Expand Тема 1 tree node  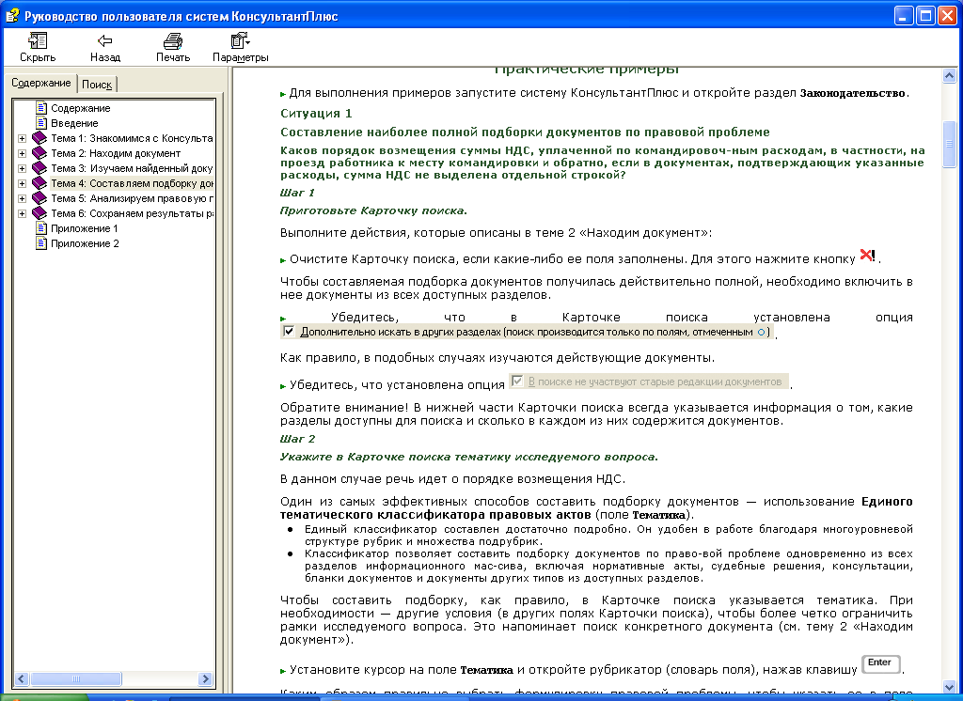pyautogui.click(x=23, y=139)
